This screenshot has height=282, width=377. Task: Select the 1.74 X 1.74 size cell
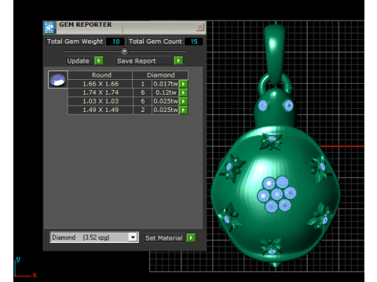coord(101,92)
